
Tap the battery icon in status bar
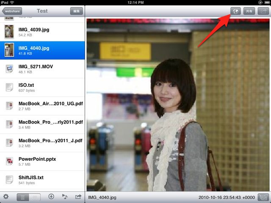point(267,3)
